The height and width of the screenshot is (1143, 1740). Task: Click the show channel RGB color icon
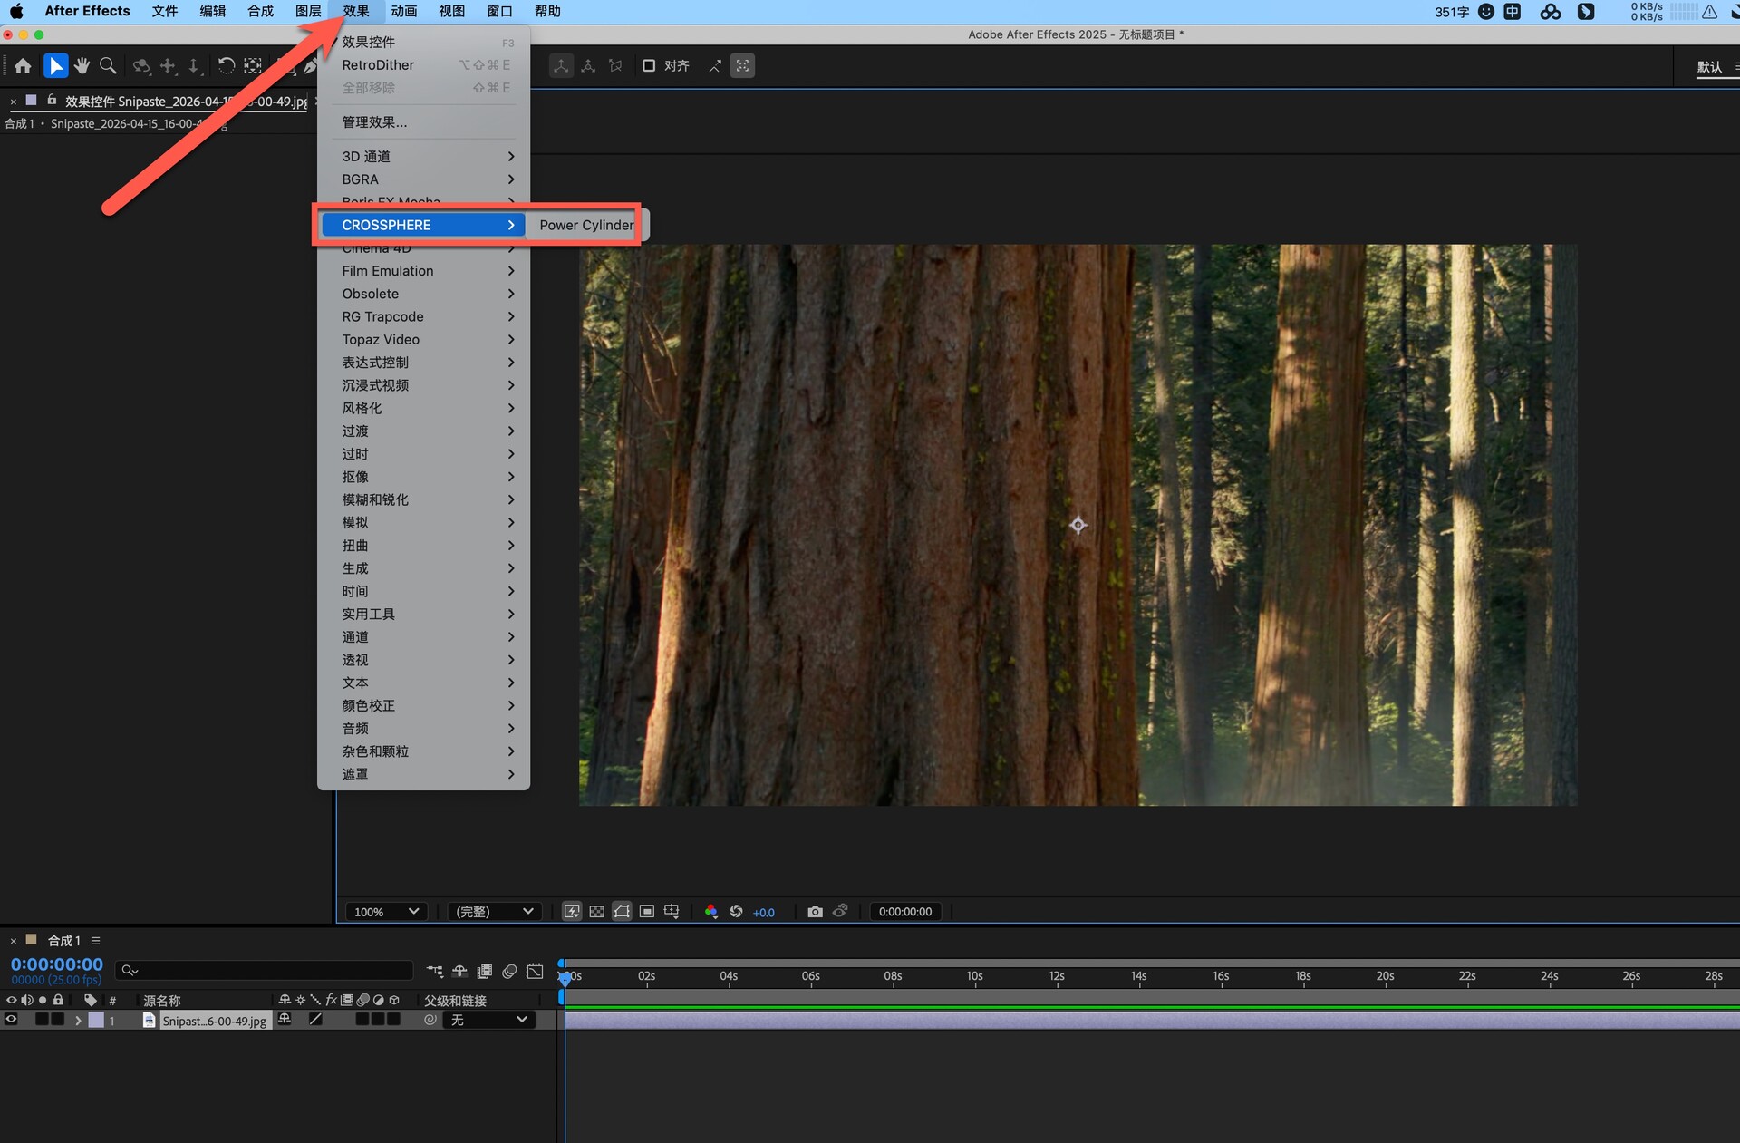[x=710, y=911]
